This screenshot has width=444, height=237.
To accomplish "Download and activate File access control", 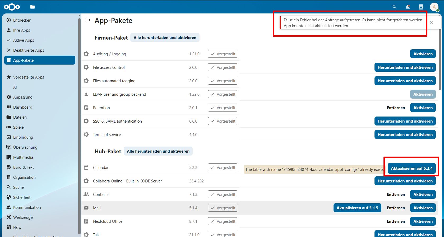I will point(405,67).
